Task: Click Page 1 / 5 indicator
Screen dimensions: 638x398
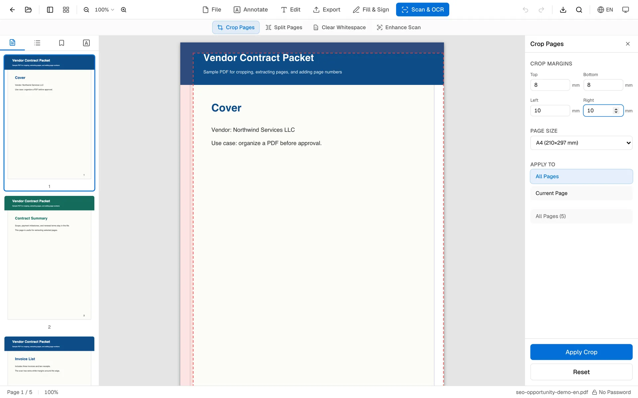Action: click(20, 392)
